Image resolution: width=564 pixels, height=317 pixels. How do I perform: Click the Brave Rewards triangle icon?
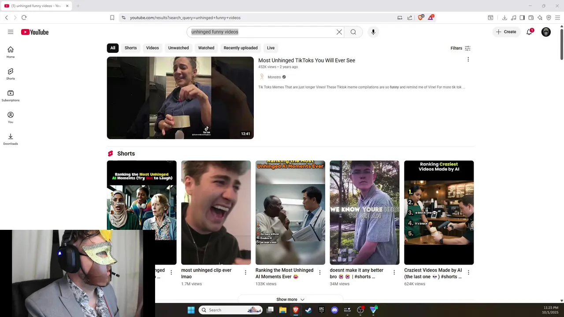click(430, 18)
